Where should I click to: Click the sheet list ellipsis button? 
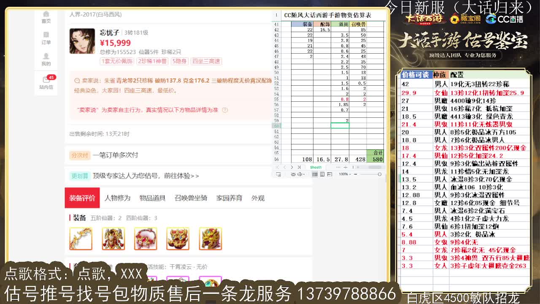(x=338, y=167)
